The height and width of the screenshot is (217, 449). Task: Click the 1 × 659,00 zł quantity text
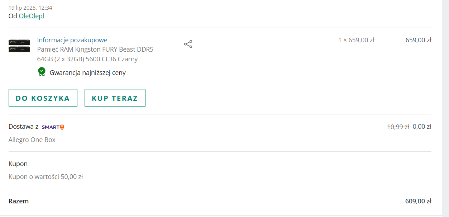coord(356,40)
